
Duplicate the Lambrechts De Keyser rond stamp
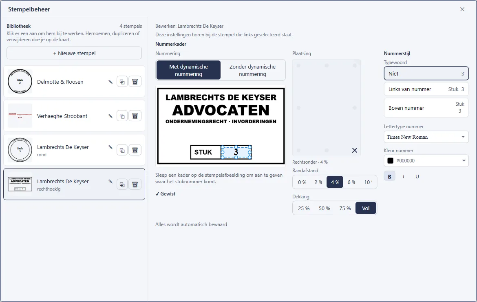pyautogui.click(x=122, y=150)
